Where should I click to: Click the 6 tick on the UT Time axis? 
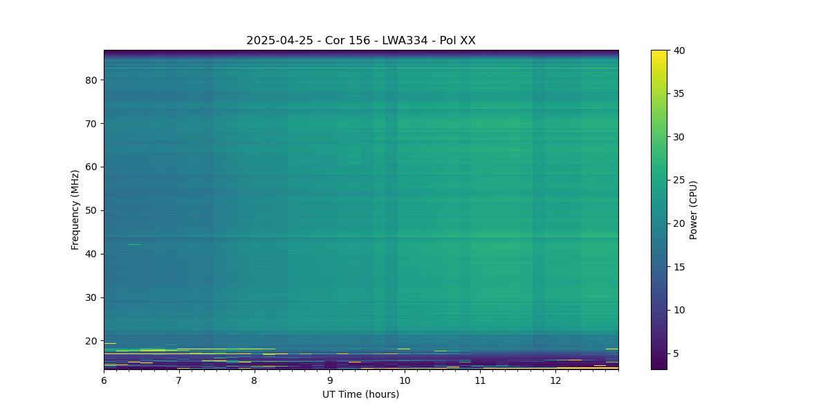coord(104,380)
